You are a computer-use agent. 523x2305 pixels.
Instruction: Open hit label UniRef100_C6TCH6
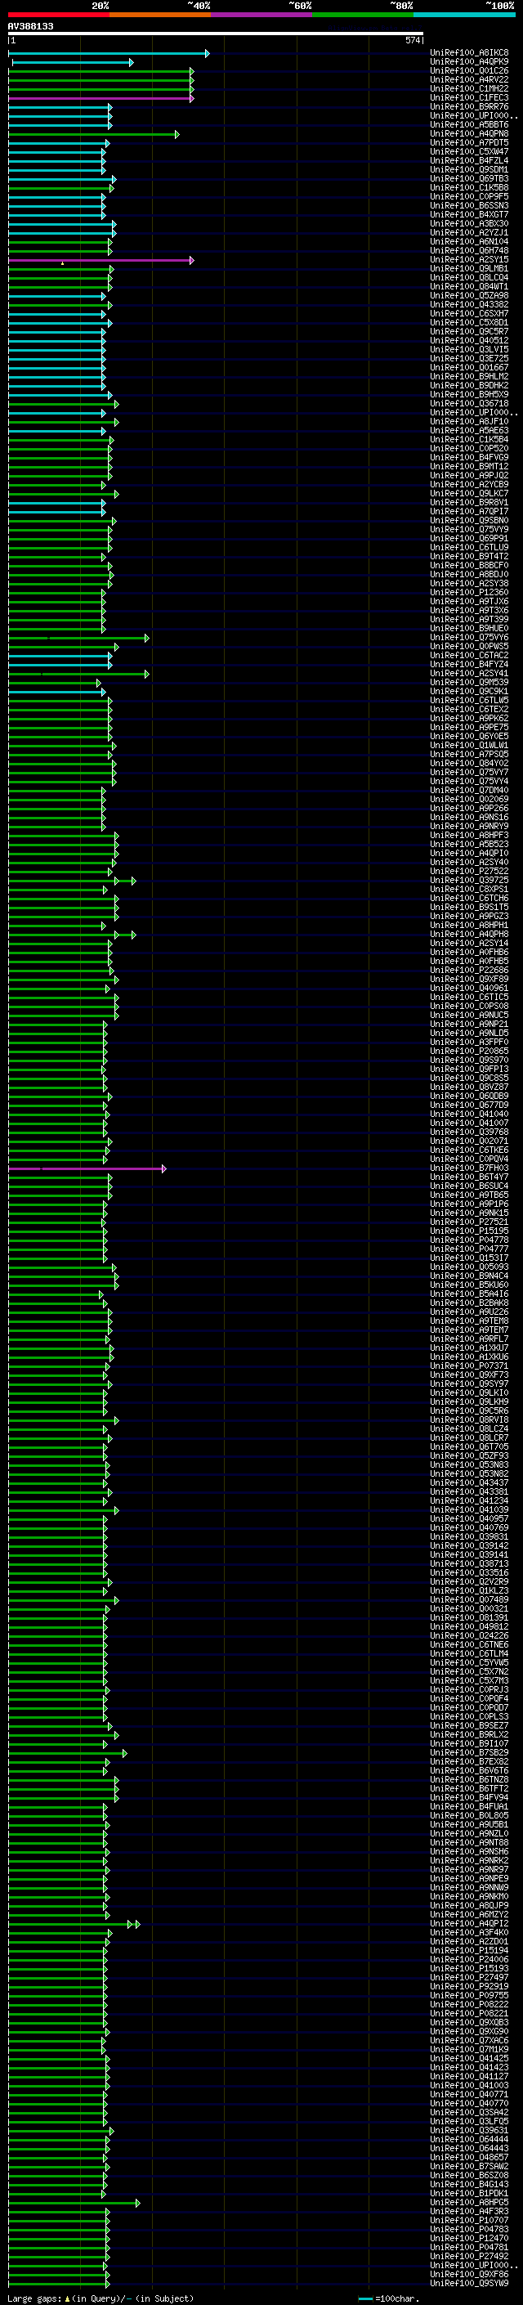tap(469, 899)
